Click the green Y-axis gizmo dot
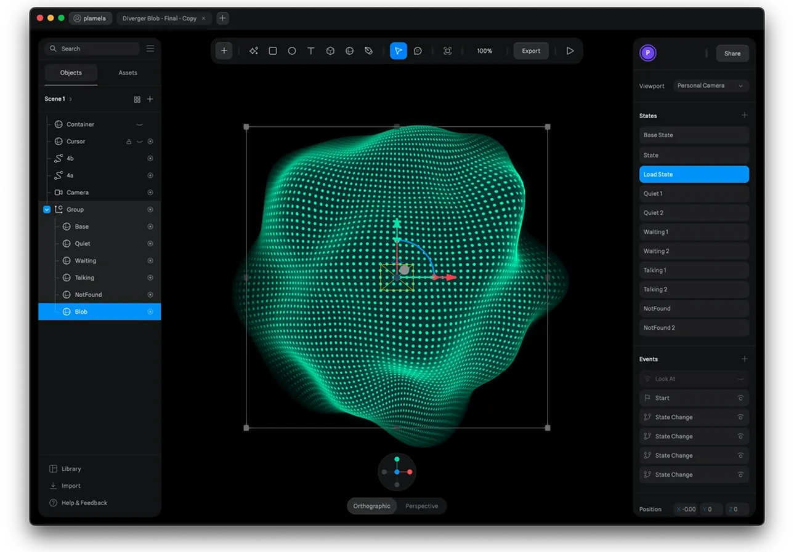 coord(397,459)
